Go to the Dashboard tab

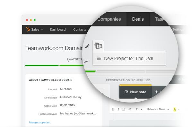pos(58,30)
